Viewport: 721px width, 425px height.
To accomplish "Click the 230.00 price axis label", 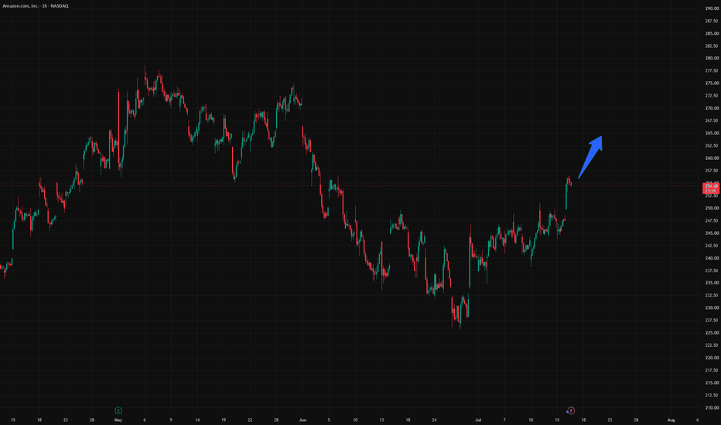I will tap(712, 308).
